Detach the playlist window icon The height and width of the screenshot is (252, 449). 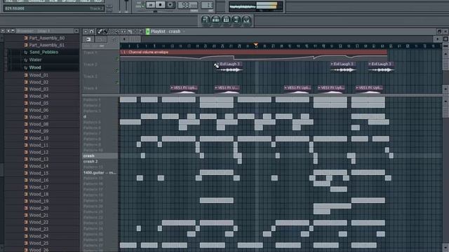(x=439, y=31)
